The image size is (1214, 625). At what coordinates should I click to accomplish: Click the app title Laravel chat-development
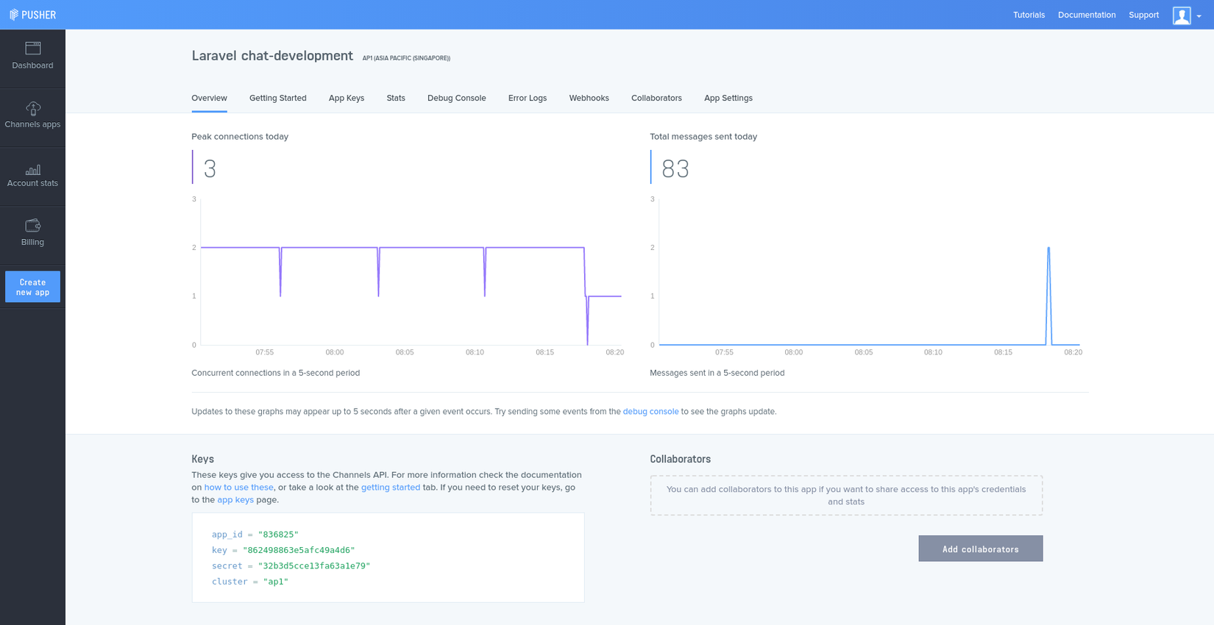click(x=272, y=56)
